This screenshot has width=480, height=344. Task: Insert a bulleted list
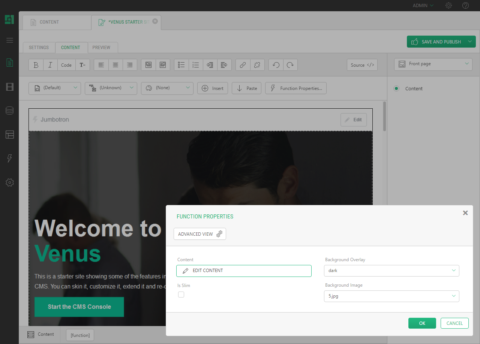point(181,65)
